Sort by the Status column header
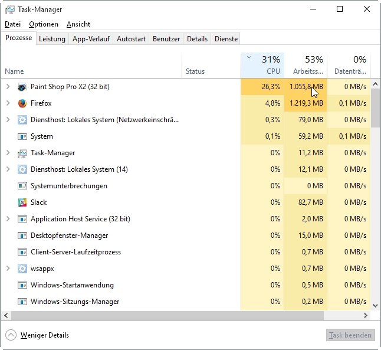The height and width of the screenshot is (350, 381). (x=211, y=66)
